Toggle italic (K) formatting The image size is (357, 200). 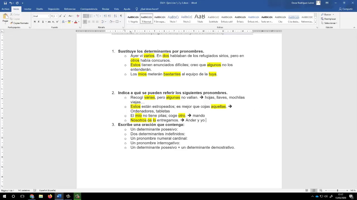coord(38,22)
